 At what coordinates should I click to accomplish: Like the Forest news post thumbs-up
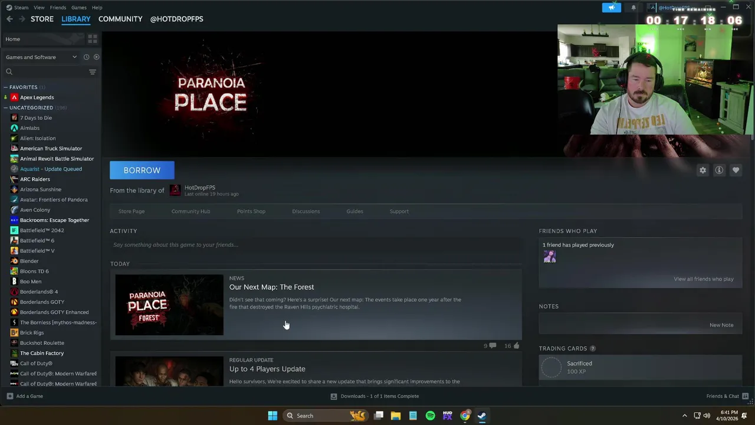click(516, 346)
